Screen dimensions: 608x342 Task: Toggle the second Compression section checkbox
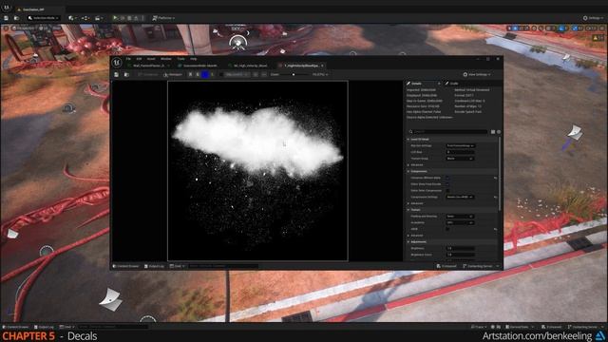(x=447, y=184)
